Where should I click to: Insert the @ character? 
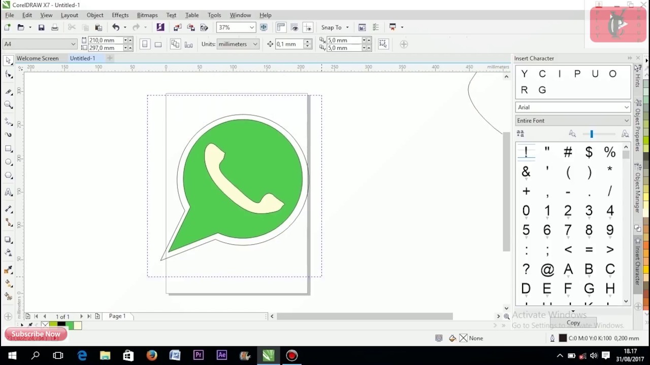coord(547,269)
